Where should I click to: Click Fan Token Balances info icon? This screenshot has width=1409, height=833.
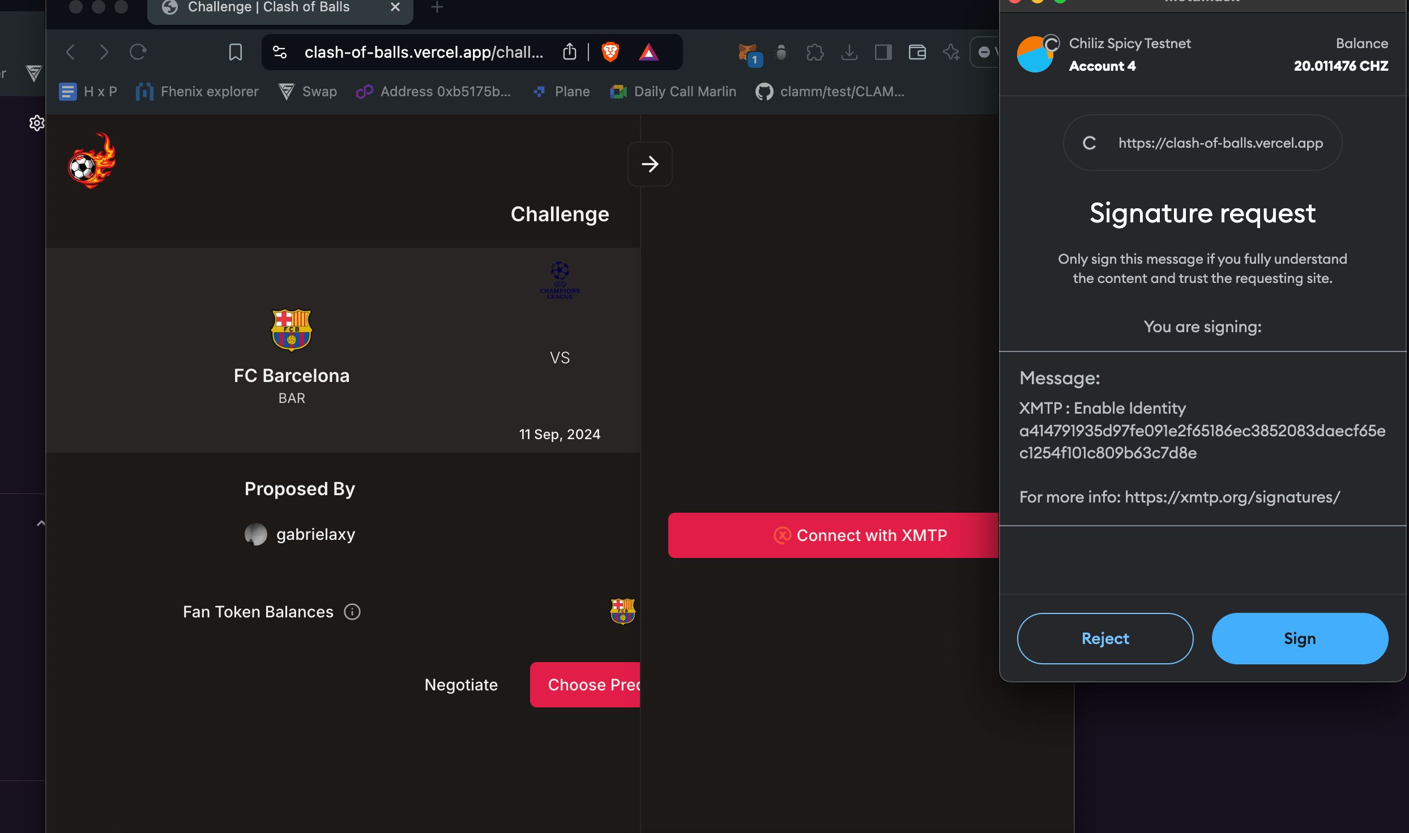coord(352,612)
